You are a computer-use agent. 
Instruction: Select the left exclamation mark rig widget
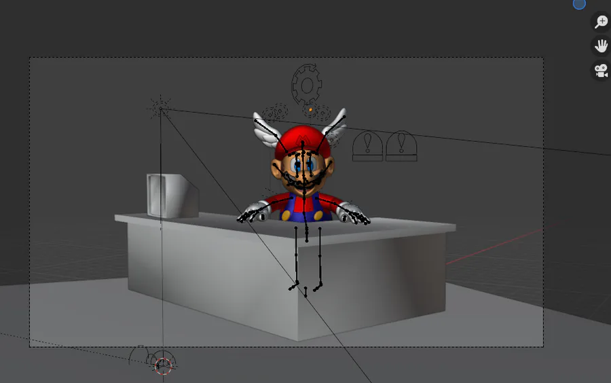[x=367, y=146]
